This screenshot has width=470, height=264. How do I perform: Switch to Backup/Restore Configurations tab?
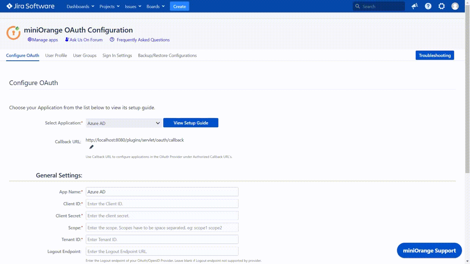click(167, 55)
